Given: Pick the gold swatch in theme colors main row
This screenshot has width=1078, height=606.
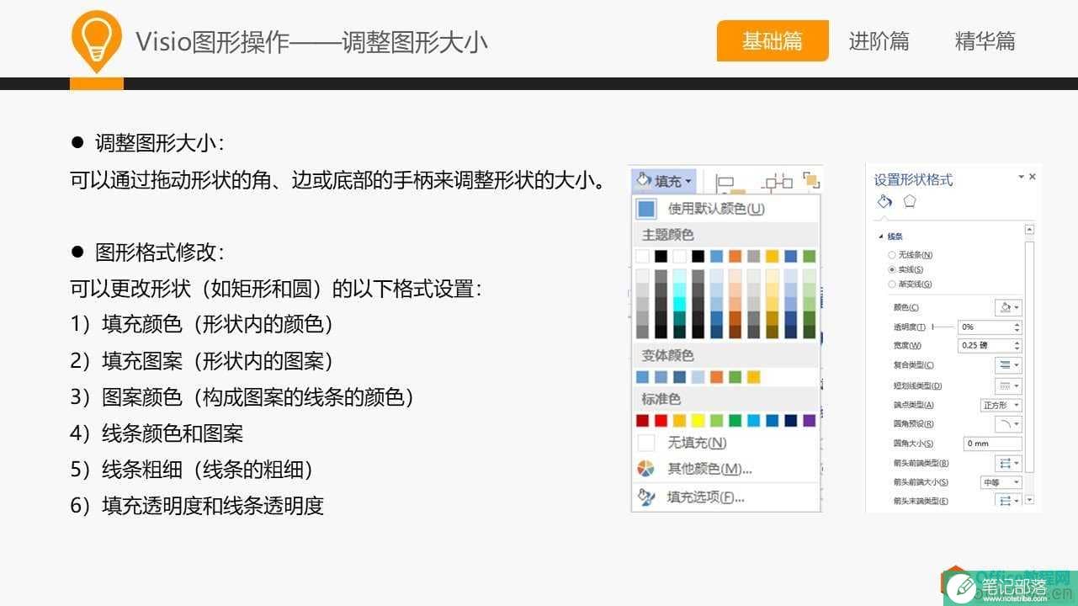Looking at the screenshot, I should coord(773,256).
